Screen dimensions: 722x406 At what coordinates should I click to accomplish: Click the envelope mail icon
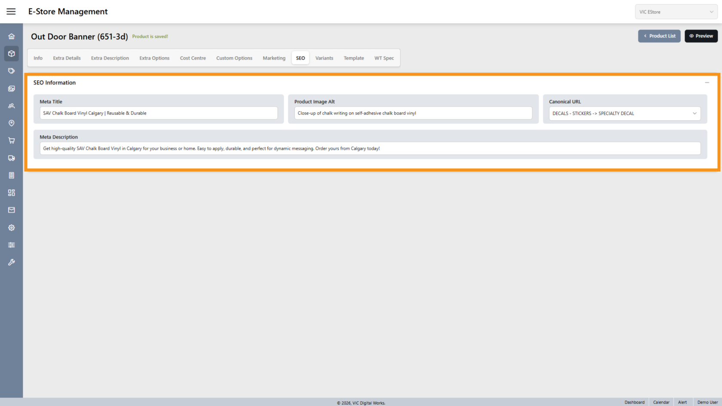(12, 210)
